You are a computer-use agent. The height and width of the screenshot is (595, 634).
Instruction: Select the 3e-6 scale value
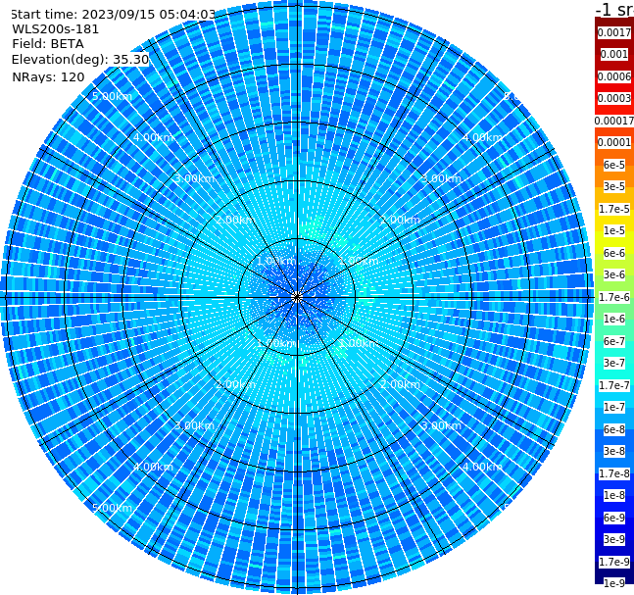pyautogui.click(x=614, y=274)
